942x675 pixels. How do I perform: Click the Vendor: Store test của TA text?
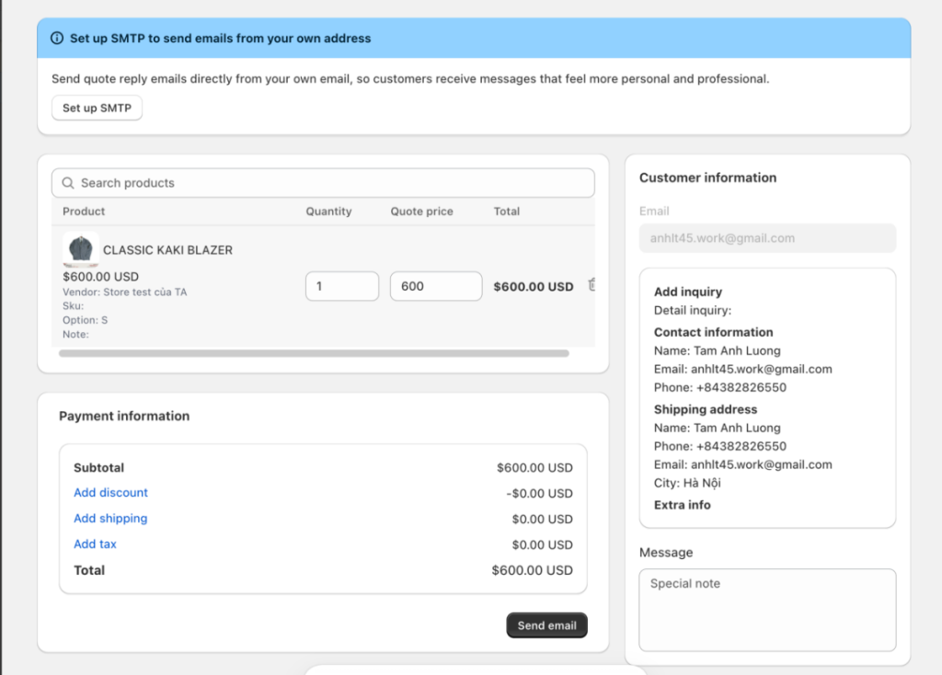point(124,292)
